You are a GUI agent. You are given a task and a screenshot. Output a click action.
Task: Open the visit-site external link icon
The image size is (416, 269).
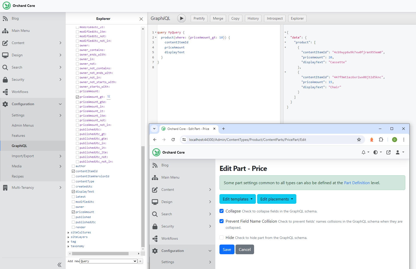click(x=389, y=152)
